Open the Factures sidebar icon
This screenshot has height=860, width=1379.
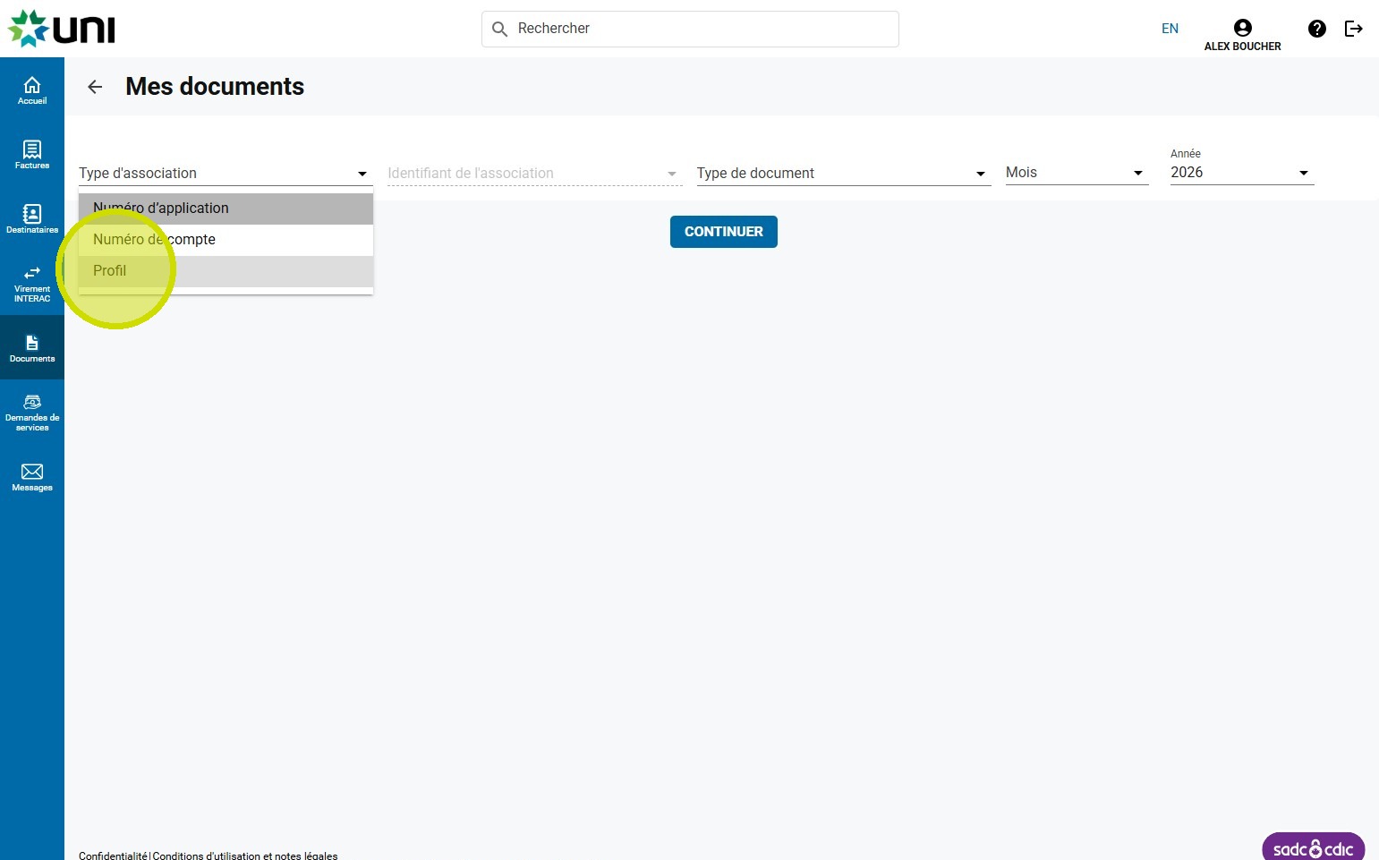[x=32, y=155]
